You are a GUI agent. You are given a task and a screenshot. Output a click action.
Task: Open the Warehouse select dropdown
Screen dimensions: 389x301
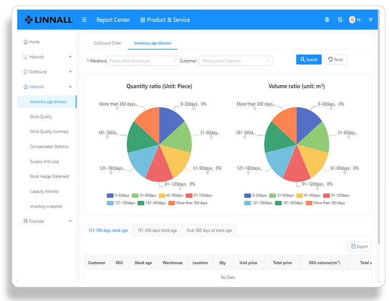tap(143, 61)
